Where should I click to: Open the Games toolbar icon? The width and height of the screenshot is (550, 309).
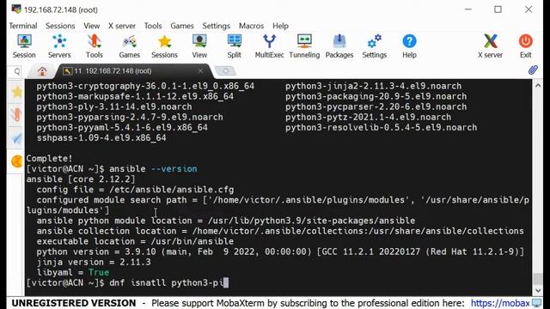click(130, 46)
